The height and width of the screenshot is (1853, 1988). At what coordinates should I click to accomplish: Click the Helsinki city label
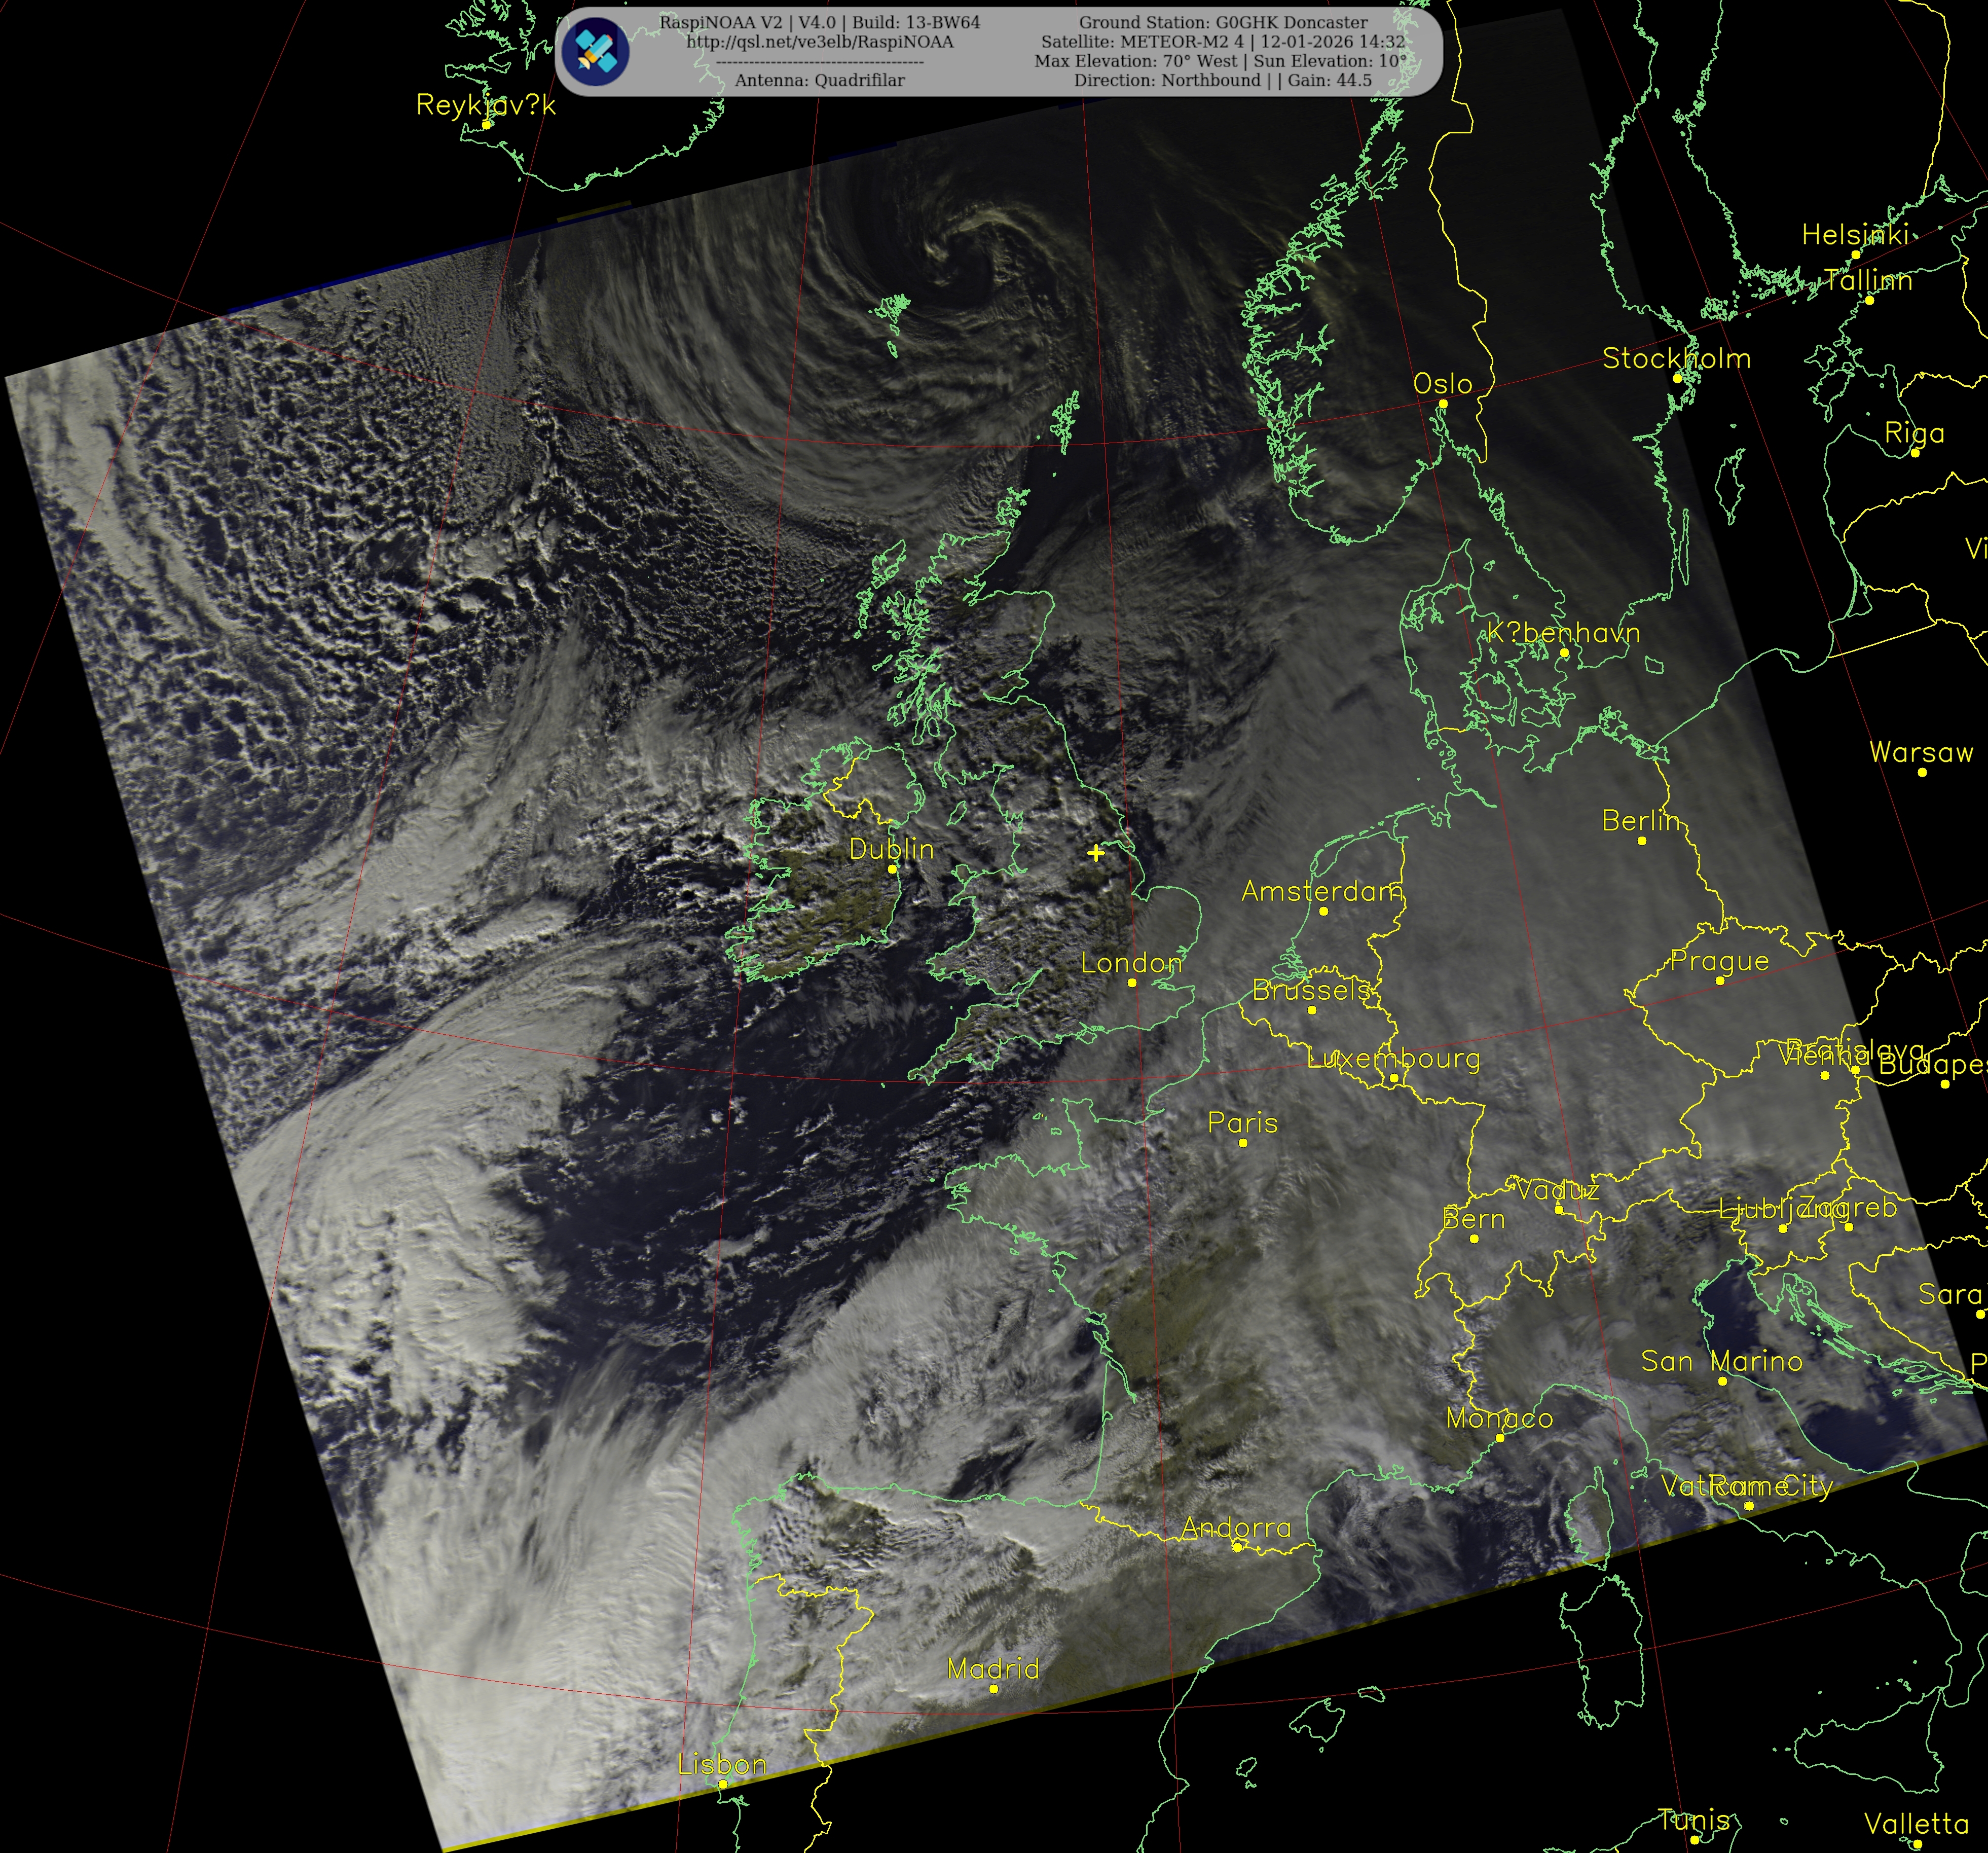click(1855, 235)
